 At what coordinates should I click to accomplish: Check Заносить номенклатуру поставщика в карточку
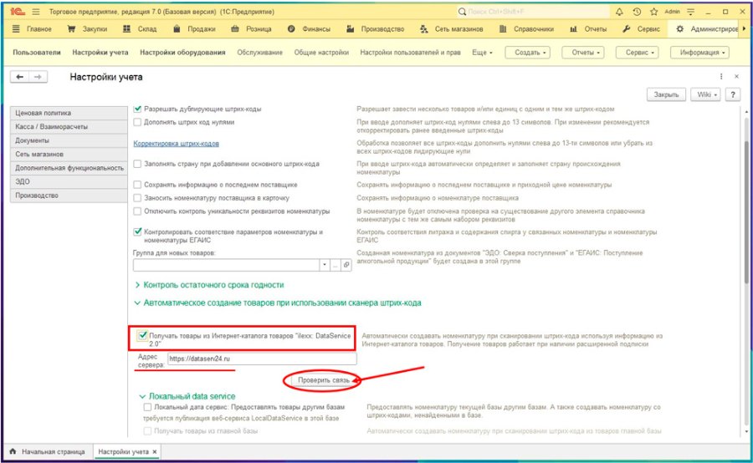[x=137, y=198]
